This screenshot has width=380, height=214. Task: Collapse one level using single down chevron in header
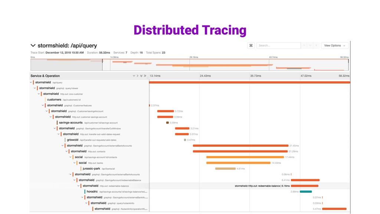click(134, 76)
